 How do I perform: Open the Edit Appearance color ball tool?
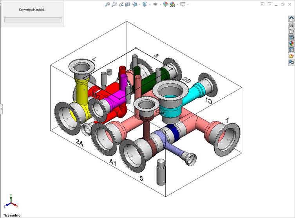pos(165,4)
